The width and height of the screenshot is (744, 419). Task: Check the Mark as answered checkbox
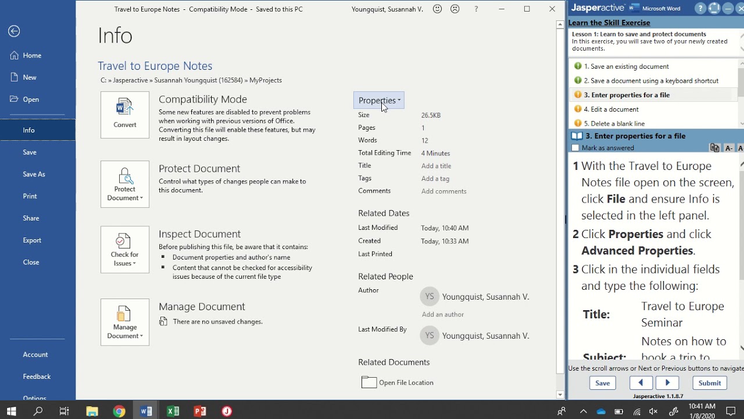click(575, 148)
